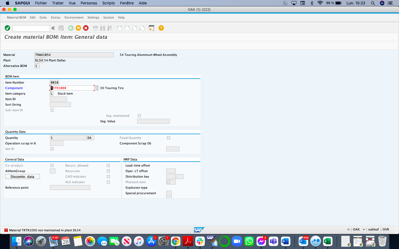Toggle the CAD Indicator checkbox

pos(108,177)
